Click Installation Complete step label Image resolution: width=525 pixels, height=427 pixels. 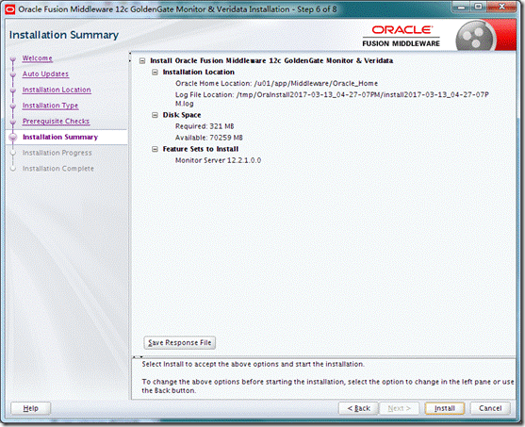[x=57, y=169]
